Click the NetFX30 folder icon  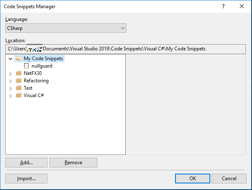(18, 73)
